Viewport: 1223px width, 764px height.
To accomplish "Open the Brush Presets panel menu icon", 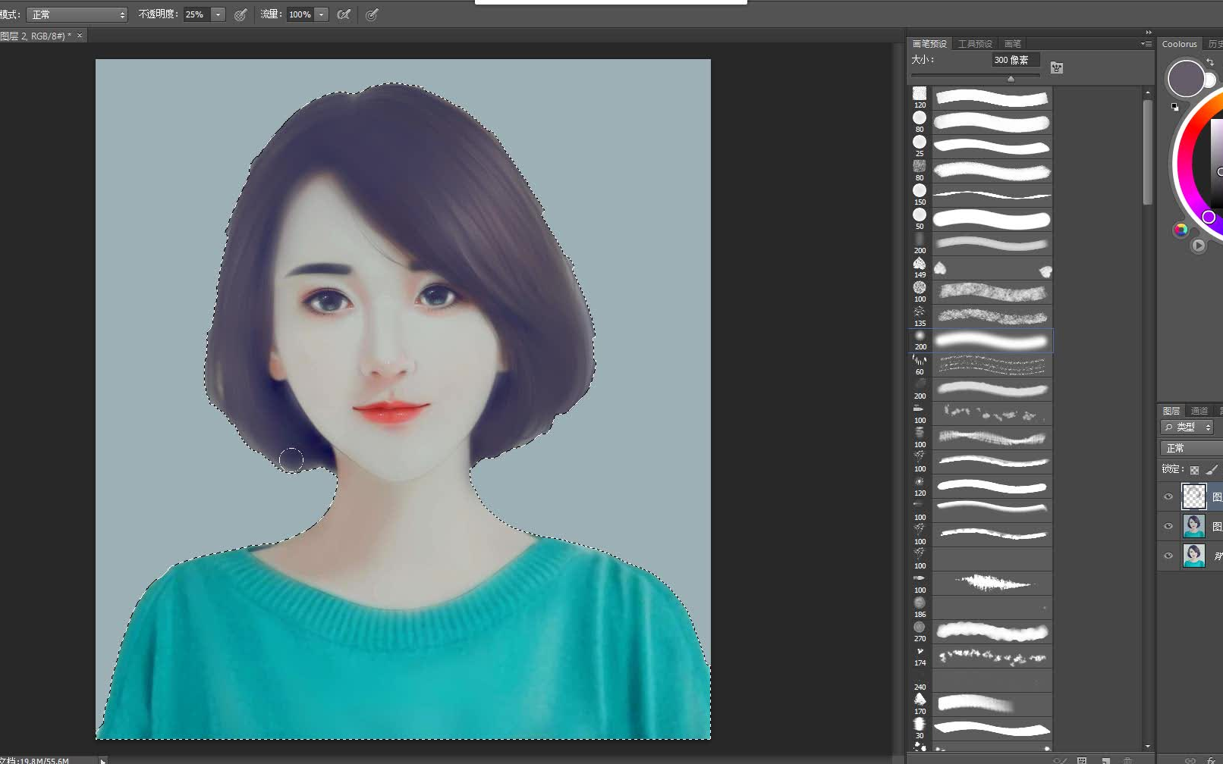I will [x=1145, y=43].
